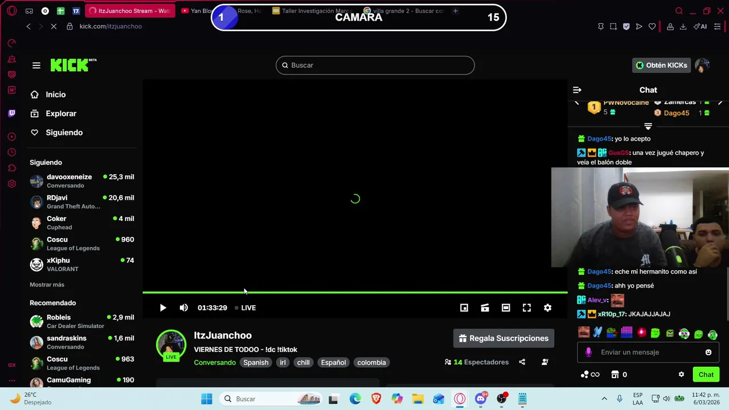Click Regala Suscripciones button
Screen dimensions: 729x410
tap(503, 338)
